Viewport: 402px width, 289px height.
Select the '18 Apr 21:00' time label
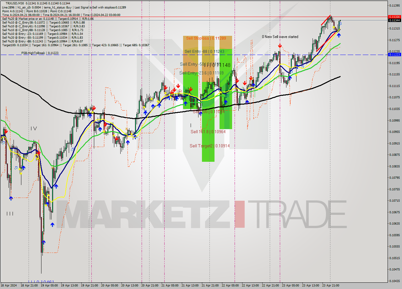[29, 286]
